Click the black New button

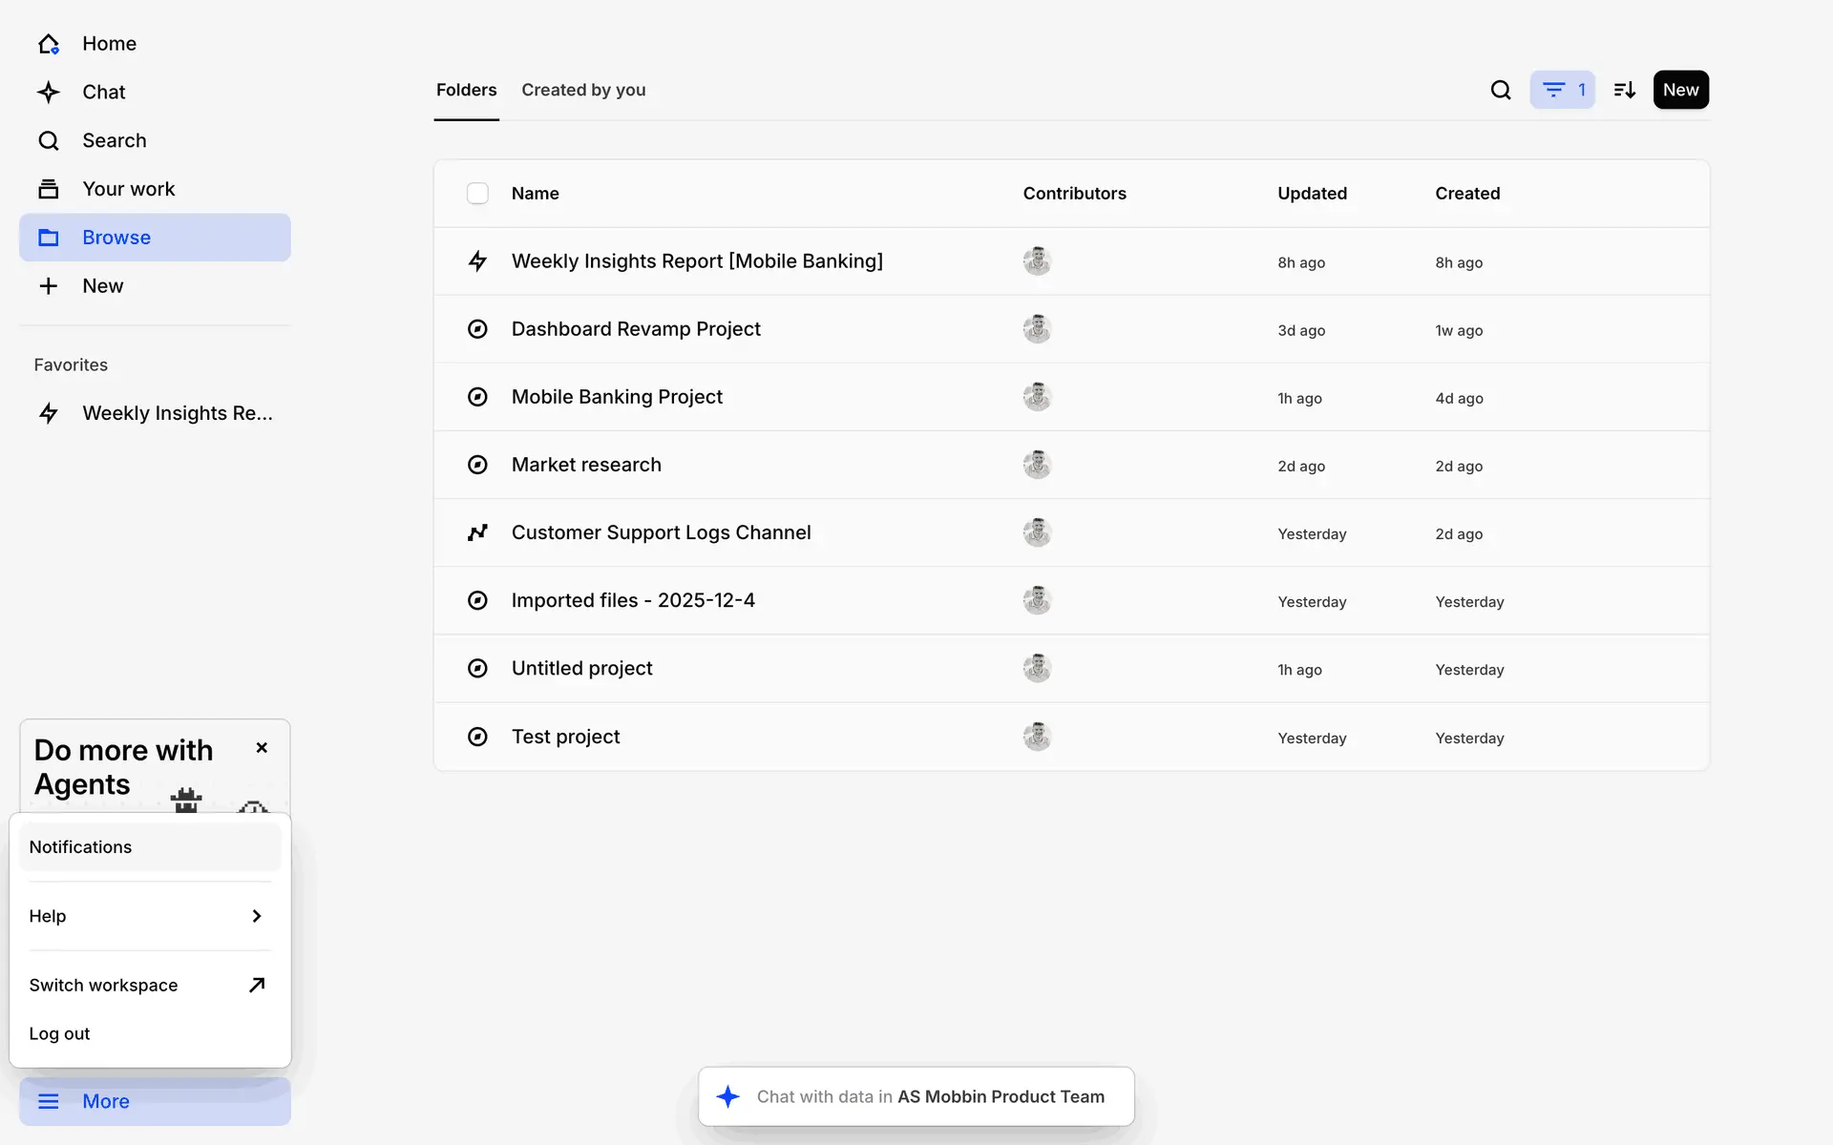coord(1680,90)
